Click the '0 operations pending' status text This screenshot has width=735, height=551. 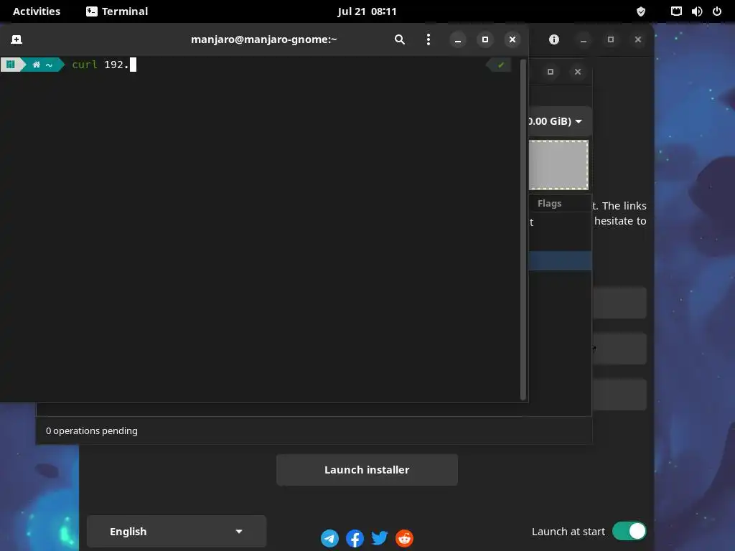[x=92, y=430]
